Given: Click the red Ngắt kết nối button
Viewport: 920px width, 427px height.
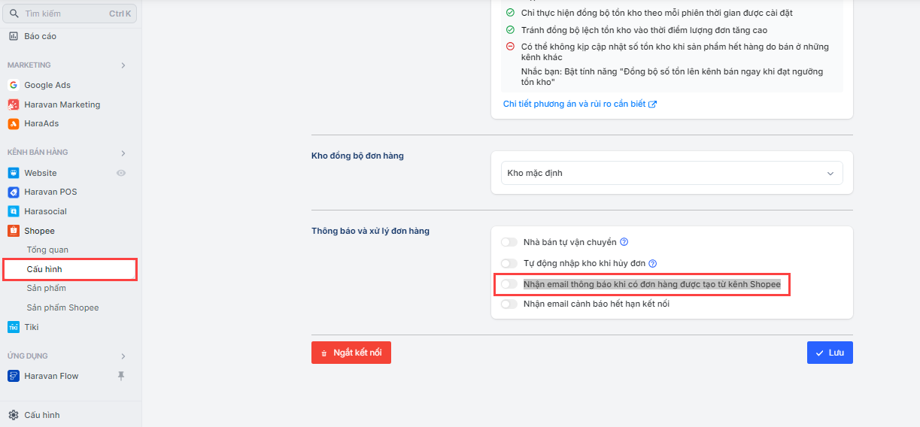Looking at the screenshot, I should coord(351,353).
